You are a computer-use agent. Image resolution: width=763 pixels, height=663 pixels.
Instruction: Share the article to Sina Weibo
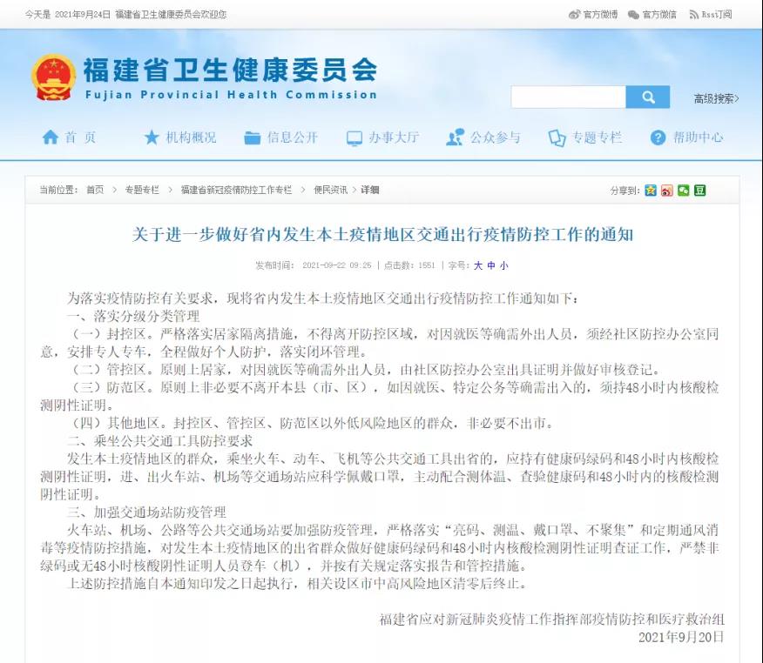(667, 191)
